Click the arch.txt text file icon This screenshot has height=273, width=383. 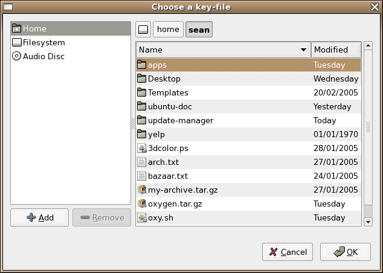[x=142, y=162]
